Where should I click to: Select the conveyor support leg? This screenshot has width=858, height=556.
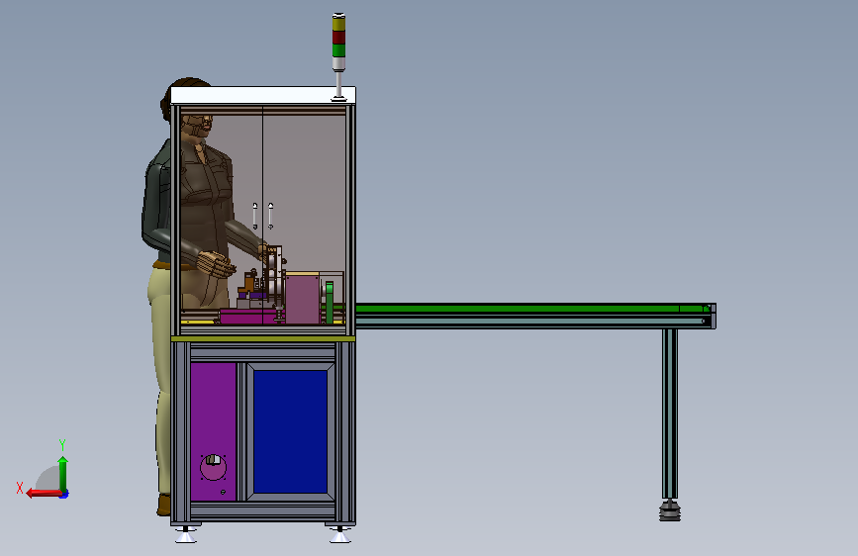coord(670,414)
